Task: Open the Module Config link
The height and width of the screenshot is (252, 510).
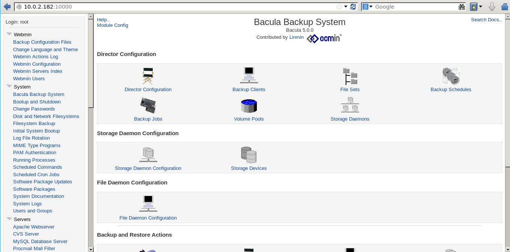Action: click(x=112, y=25)
